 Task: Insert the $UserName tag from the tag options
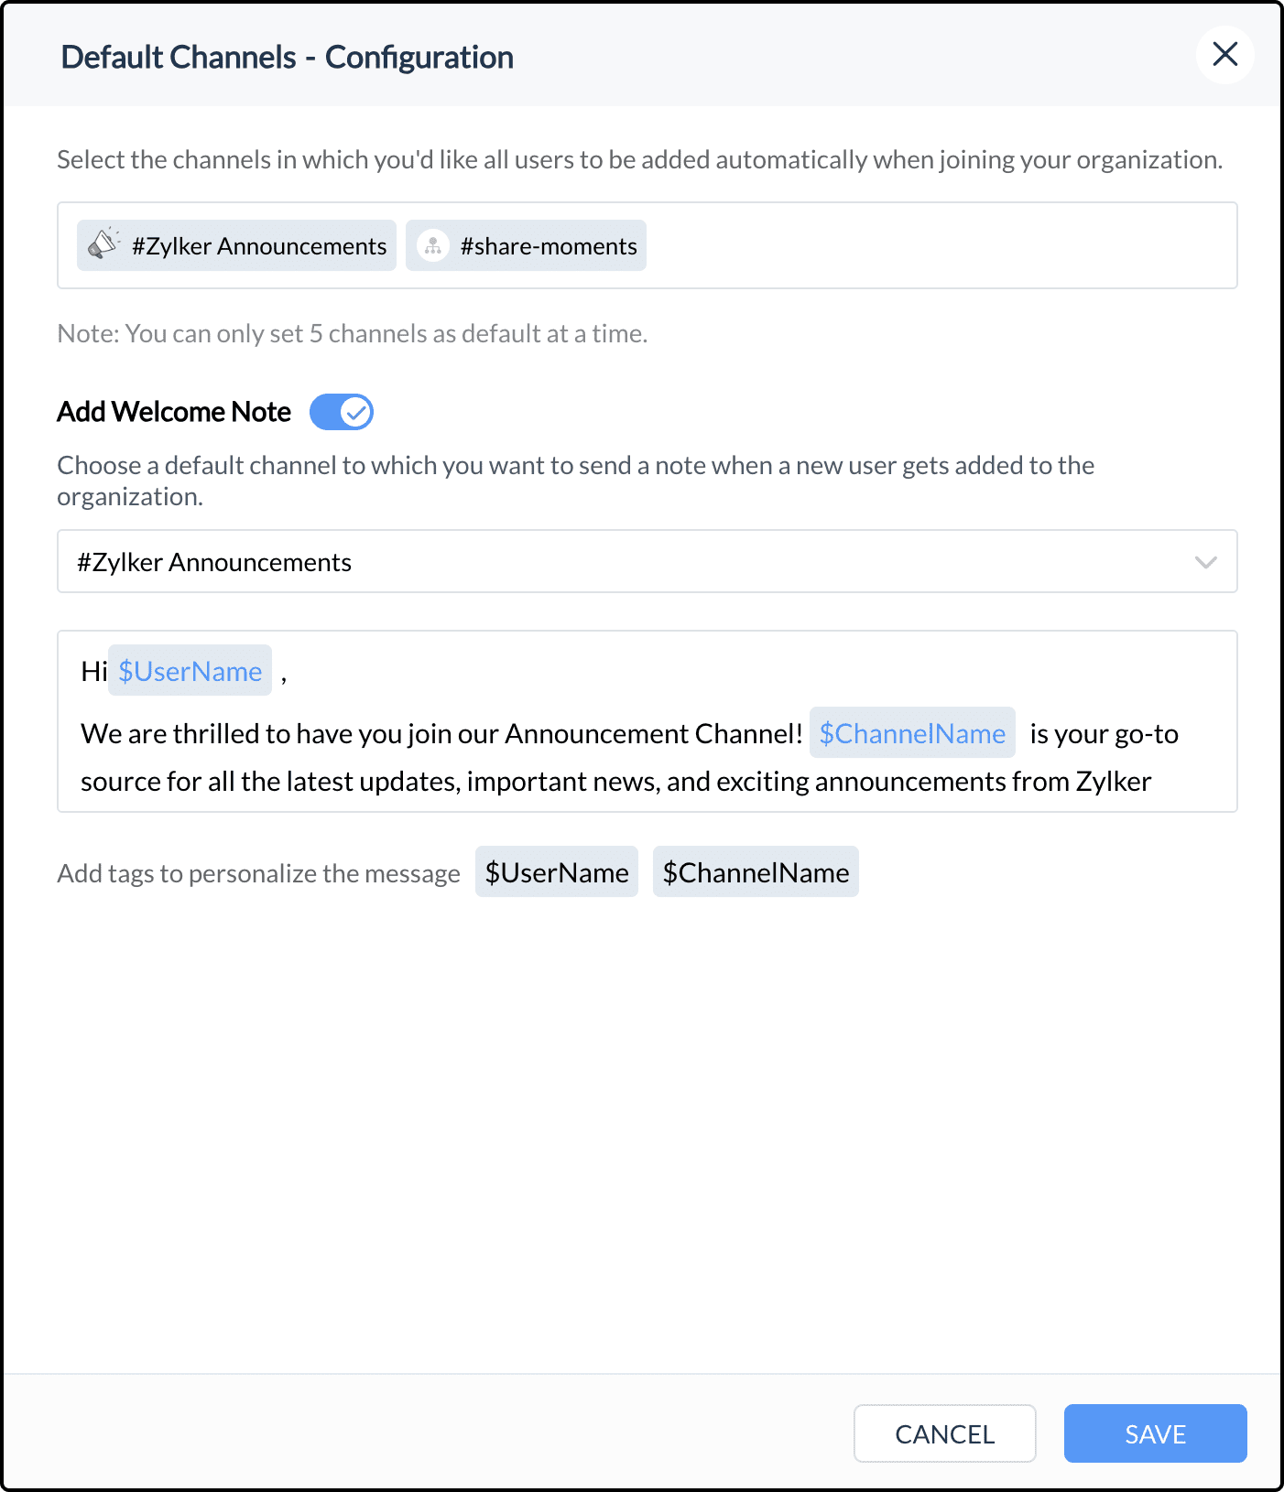coord(556,872)
